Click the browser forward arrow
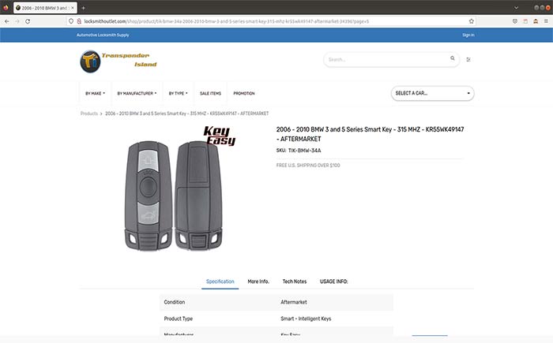553x343 pixels. 17,21
